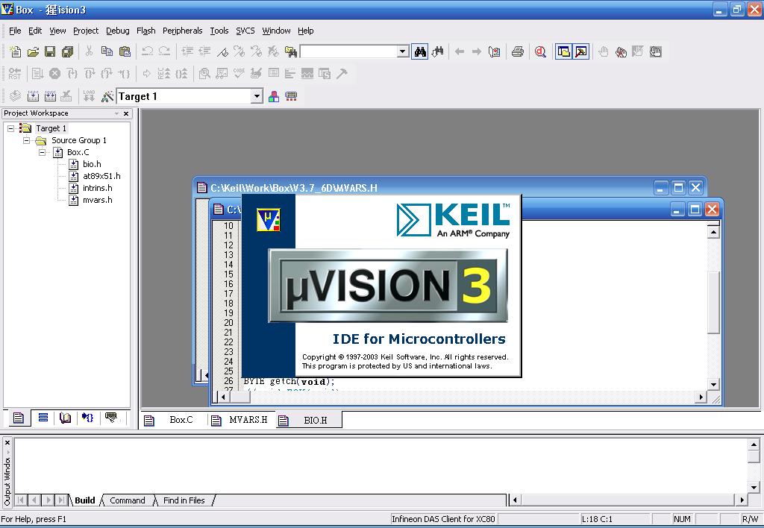Click the RST reset CPU icon

(x=15, y=74)
